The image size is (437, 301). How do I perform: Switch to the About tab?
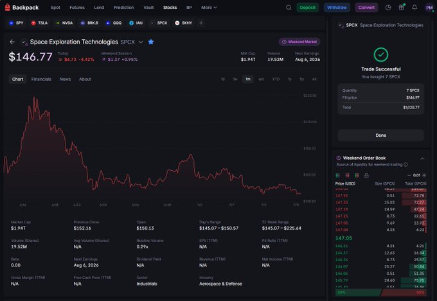click(85, 79)
